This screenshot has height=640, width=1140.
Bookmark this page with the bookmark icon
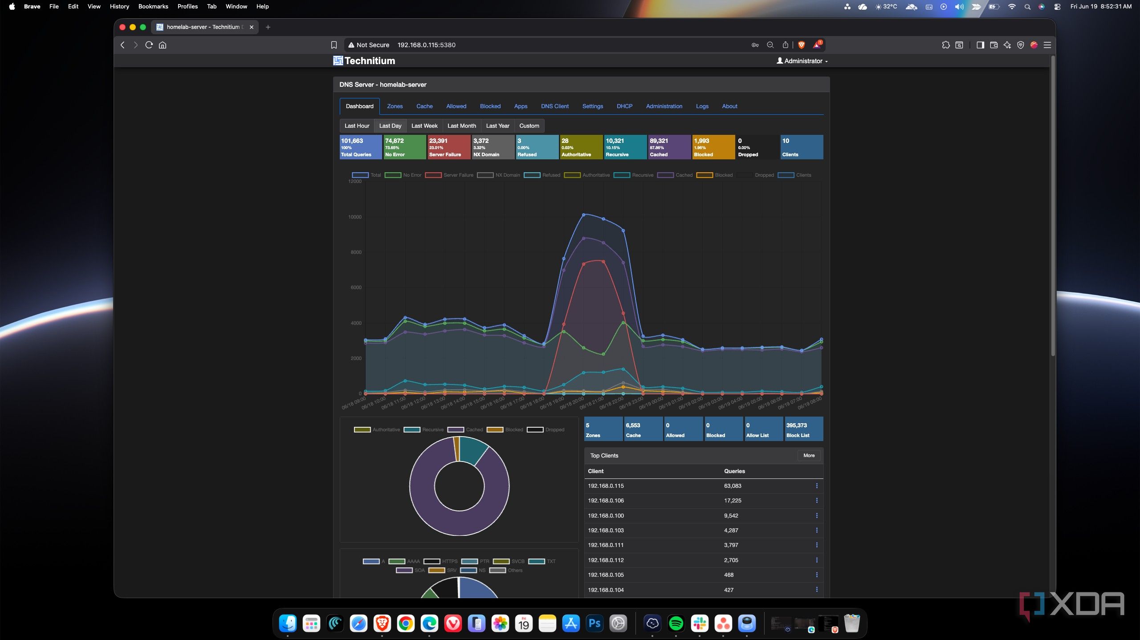pyautogui.click(x=334, y=45)
